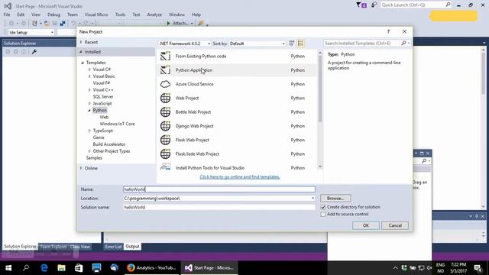Open the Visual Micro menu

point(96,15)
